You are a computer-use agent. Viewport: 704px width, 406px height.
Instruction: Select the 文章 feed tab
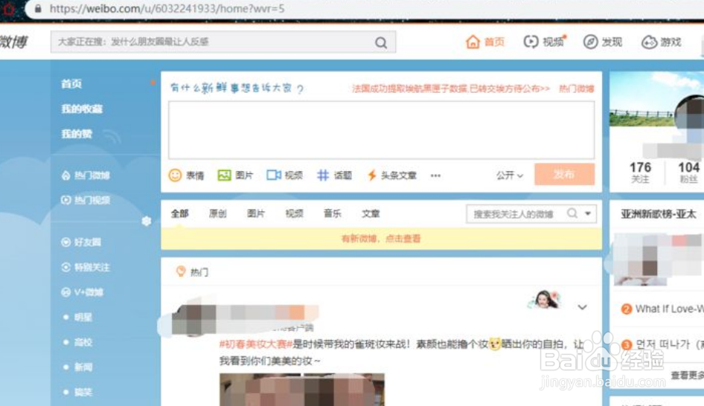tap(371, 213)
